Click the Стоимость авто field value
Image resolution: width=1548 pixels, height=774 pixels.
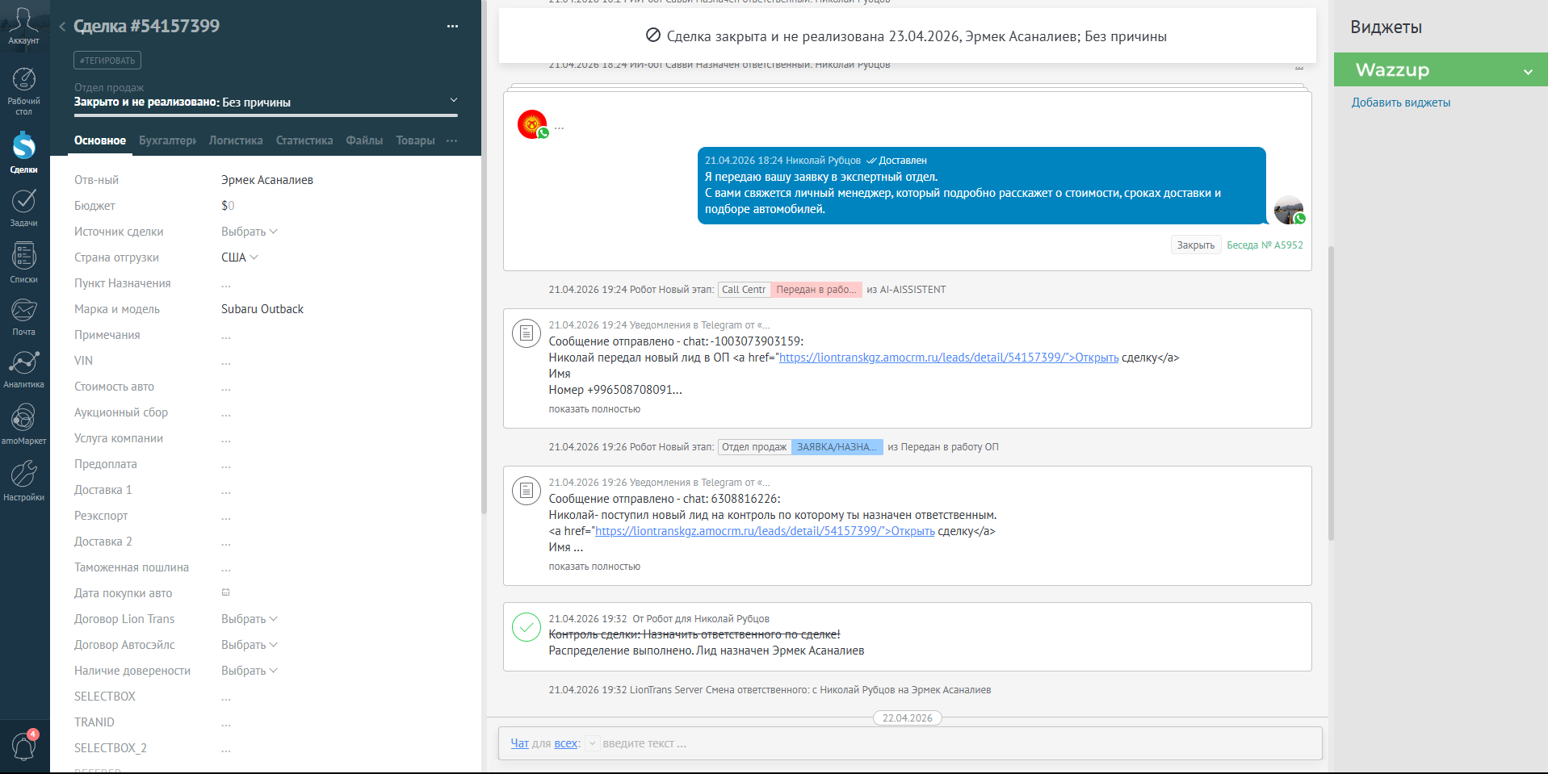(x=226, y=387)
